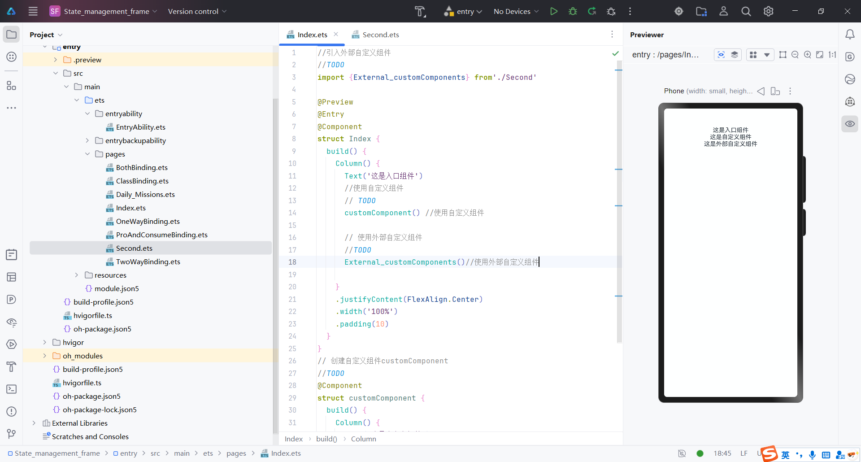861x462 pixels.
Task: Switch to the Second.ets tab
Action: click(x=380, y=35)
